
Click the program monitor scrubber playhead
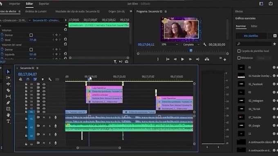pos(191,51)
